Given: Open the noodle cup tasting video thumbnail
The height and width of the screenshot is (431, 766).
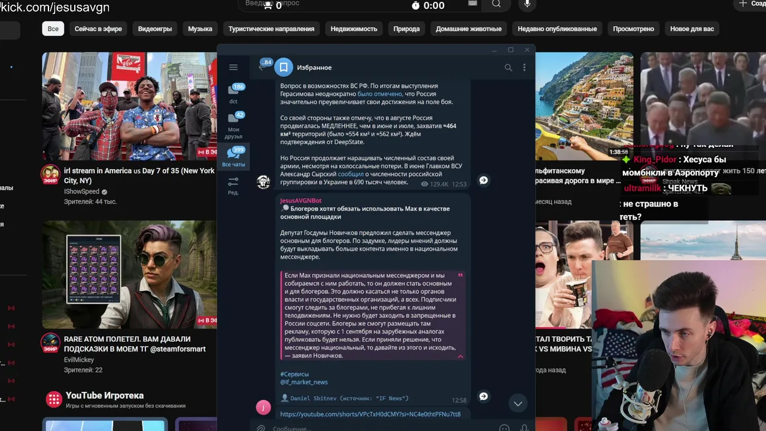Looking at the screenshot, I should (x=583, y=275).
